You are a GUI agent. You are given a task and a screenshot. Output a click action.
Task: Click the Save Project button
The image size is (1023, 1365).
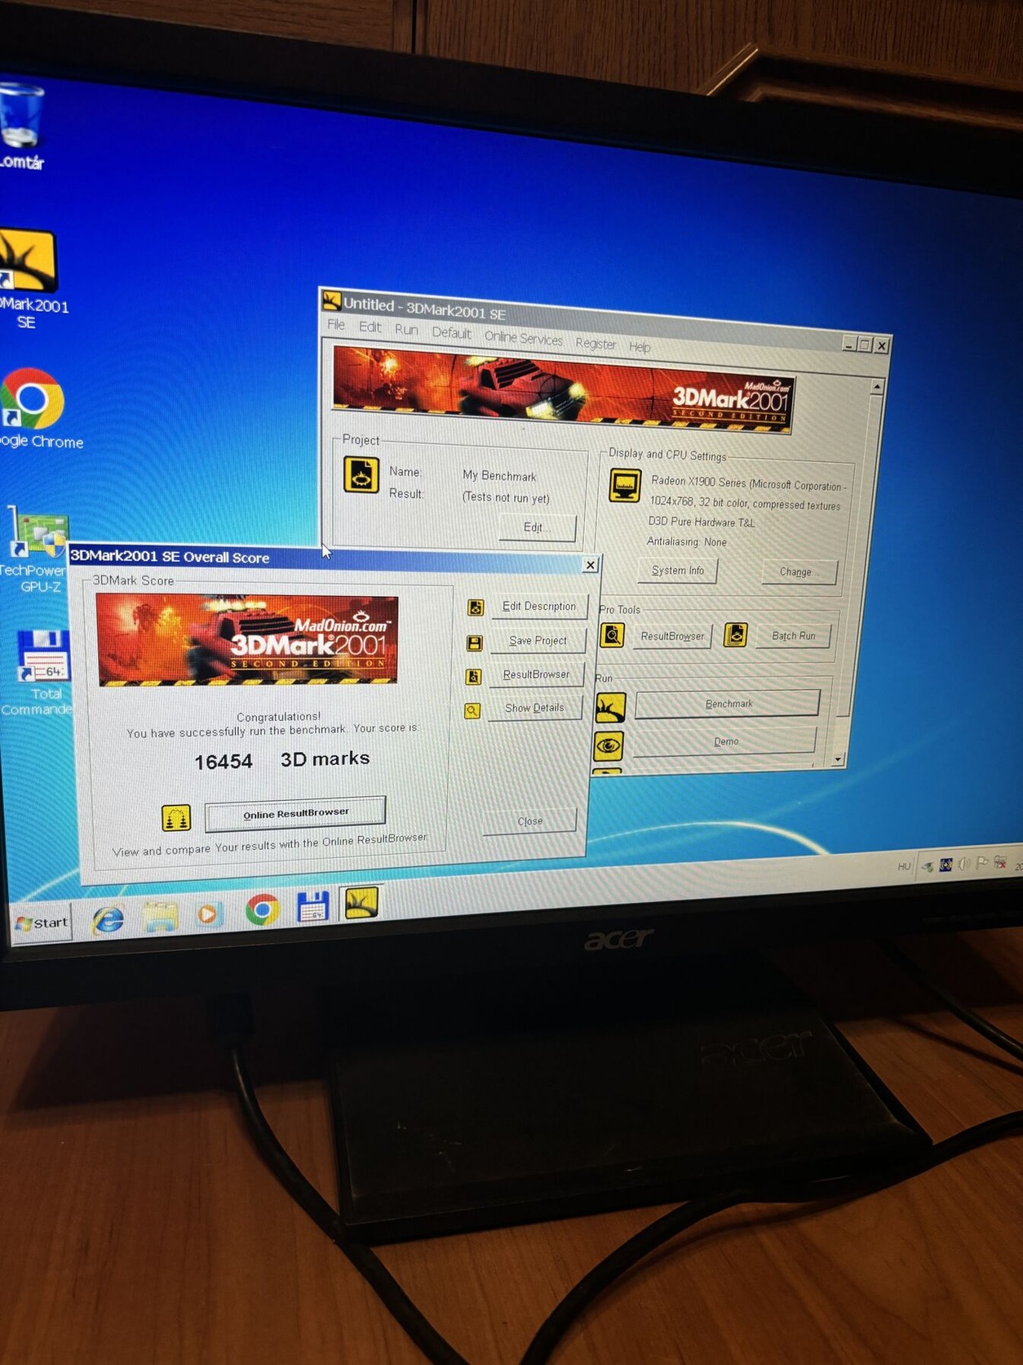[538, 640]
